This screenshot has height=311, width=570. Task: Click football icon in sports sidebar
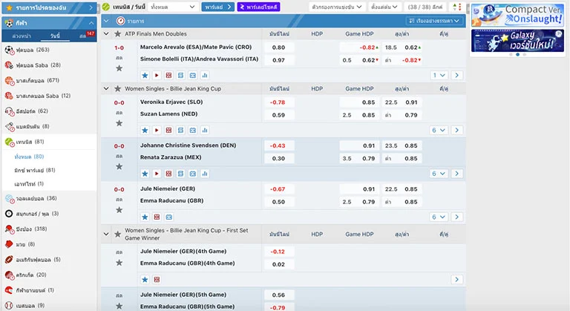9,50
